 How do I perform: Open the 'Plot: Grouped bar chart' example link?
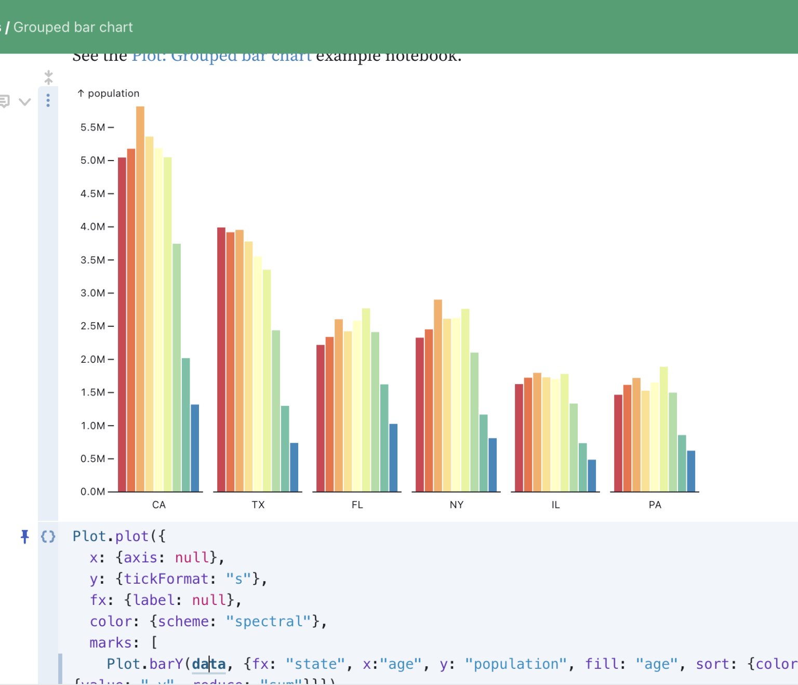(x=222, y=56)
